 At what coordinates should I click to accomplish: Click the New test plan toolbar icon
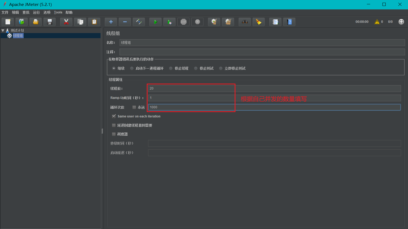(x=8, y=22)
